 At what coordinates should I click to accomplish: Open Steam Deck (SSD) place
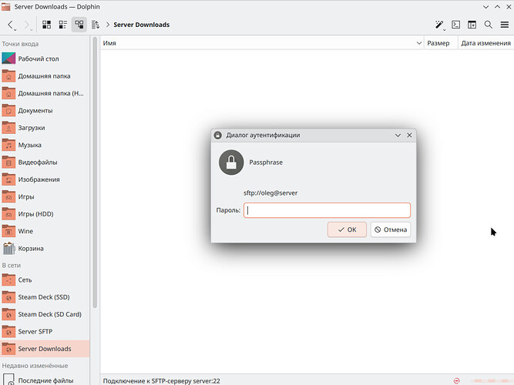(45, 297)
